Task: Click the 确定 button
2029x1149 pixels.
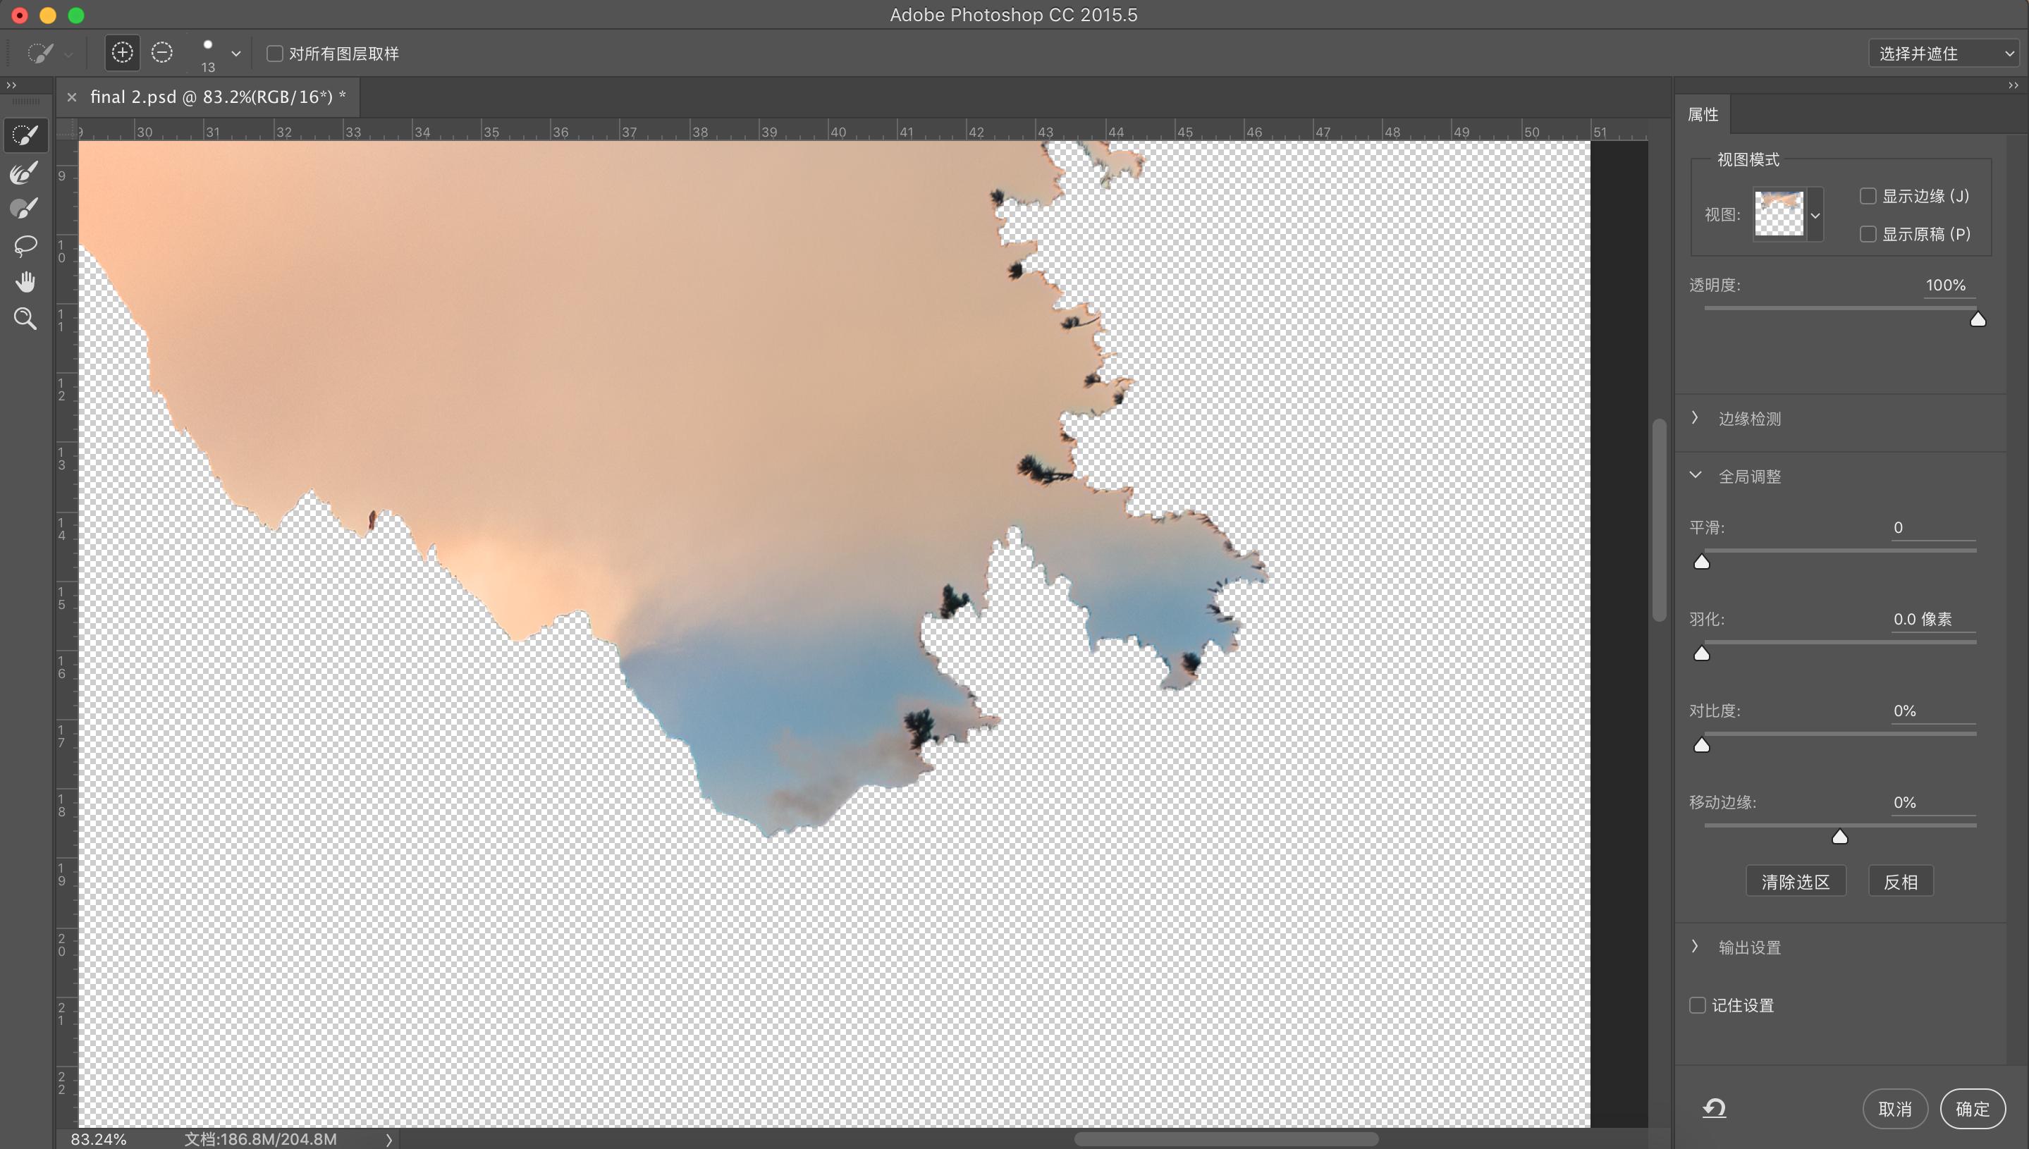Action: point(1971,1109)
